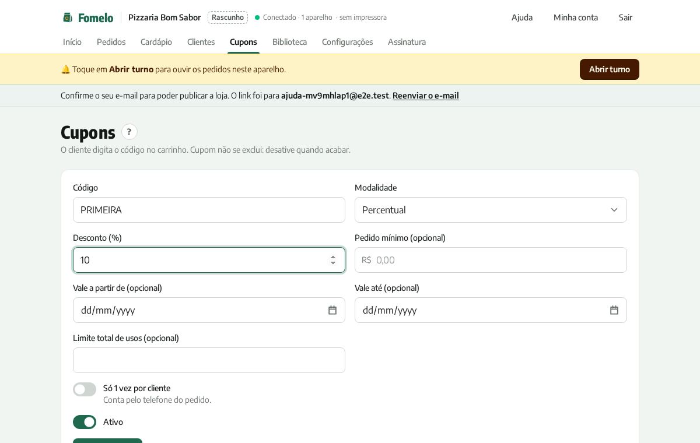Click Reenviar o e-mail link
700x443 pixels.
pos(426,96)
